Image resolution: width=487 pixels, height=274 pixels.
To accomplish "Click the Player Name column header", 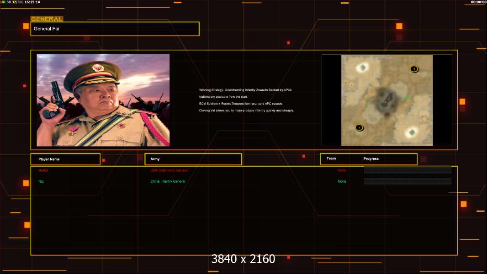I will click(49, 159).
